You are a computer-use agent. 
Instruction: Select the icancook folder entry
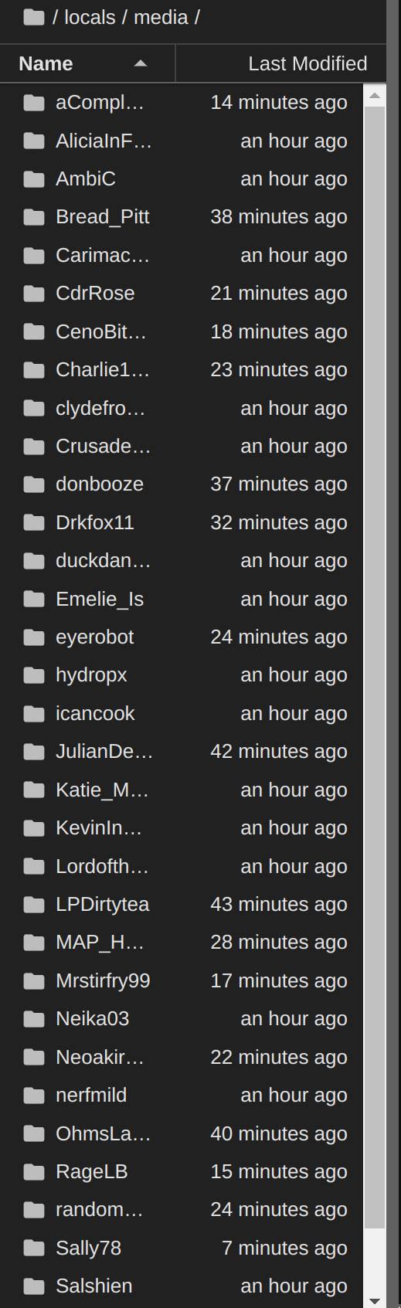point(182,714)
